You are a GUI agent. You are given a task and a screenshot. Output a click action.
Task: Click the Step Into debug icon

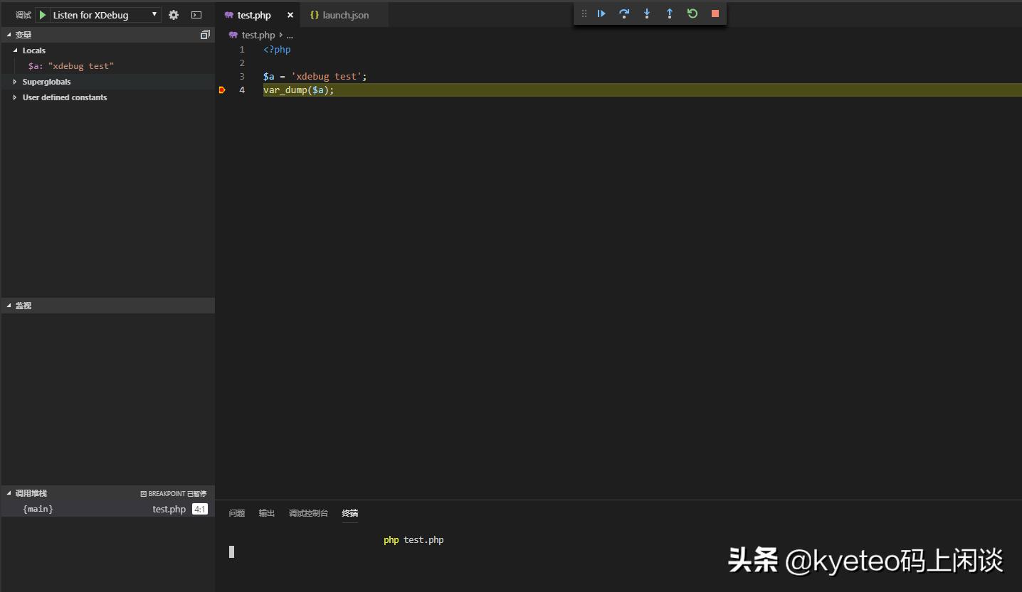tap(647, 13)
